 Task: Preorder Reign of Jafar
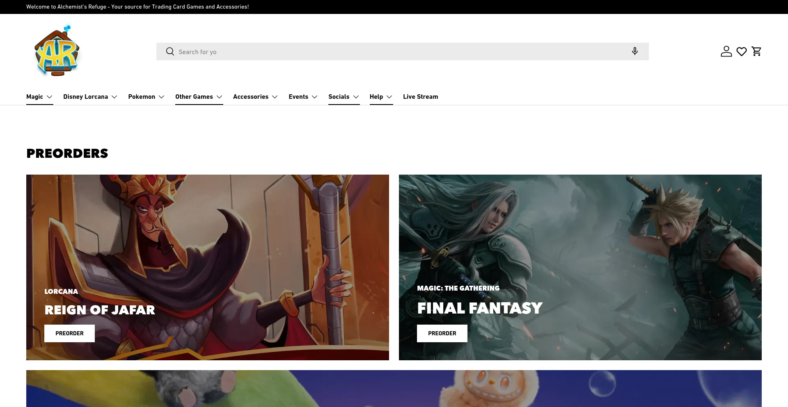69,333
